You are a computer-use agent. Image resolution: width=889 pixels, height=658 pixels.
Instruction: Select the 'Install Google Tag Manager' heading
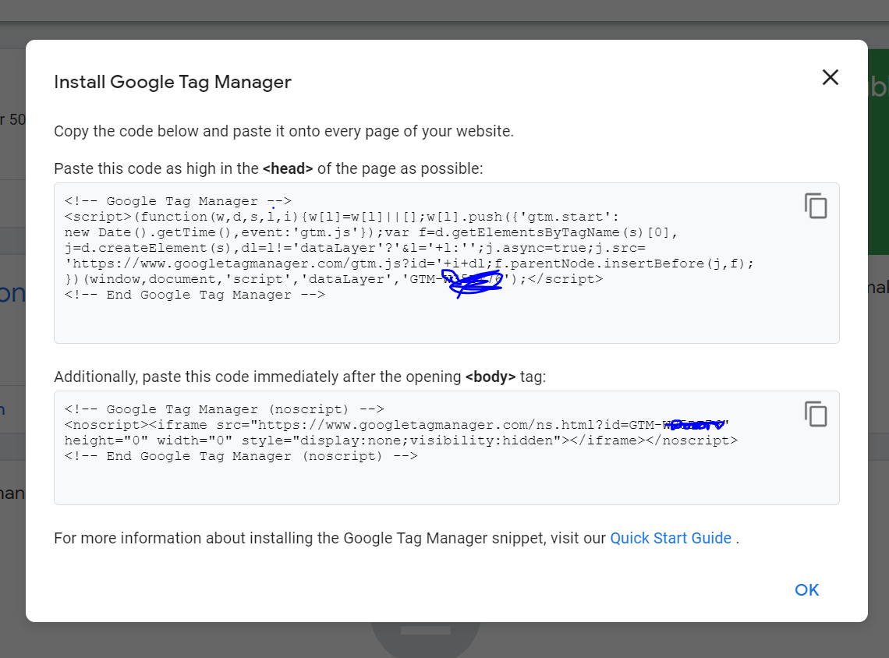coord(172,82)
